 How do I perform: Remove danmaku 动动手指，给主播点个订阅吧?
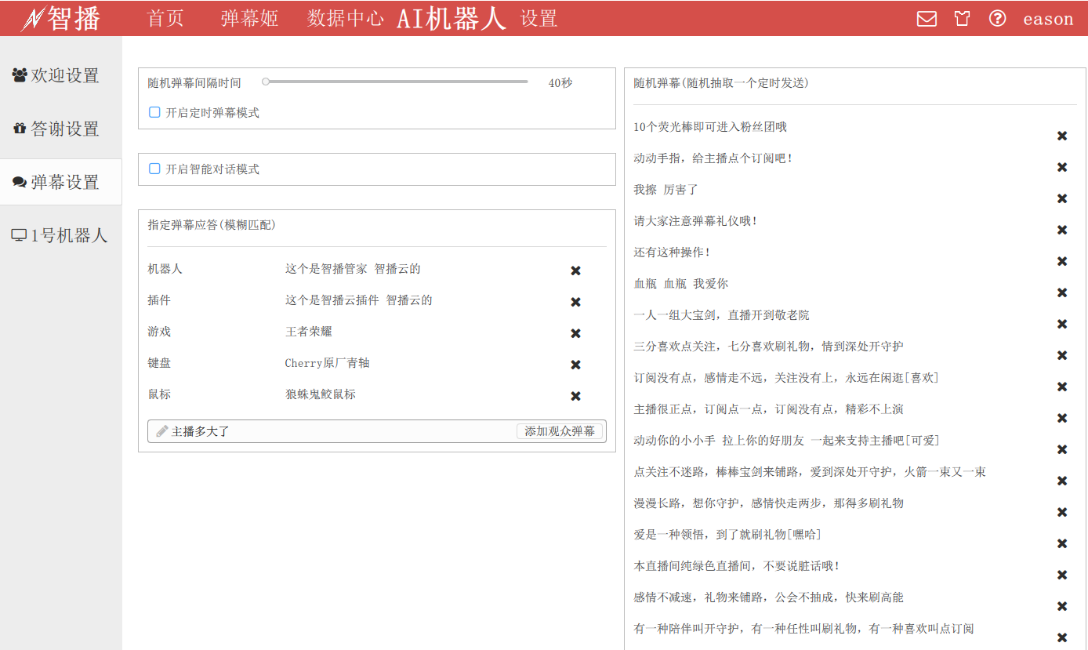[1062, 167]
